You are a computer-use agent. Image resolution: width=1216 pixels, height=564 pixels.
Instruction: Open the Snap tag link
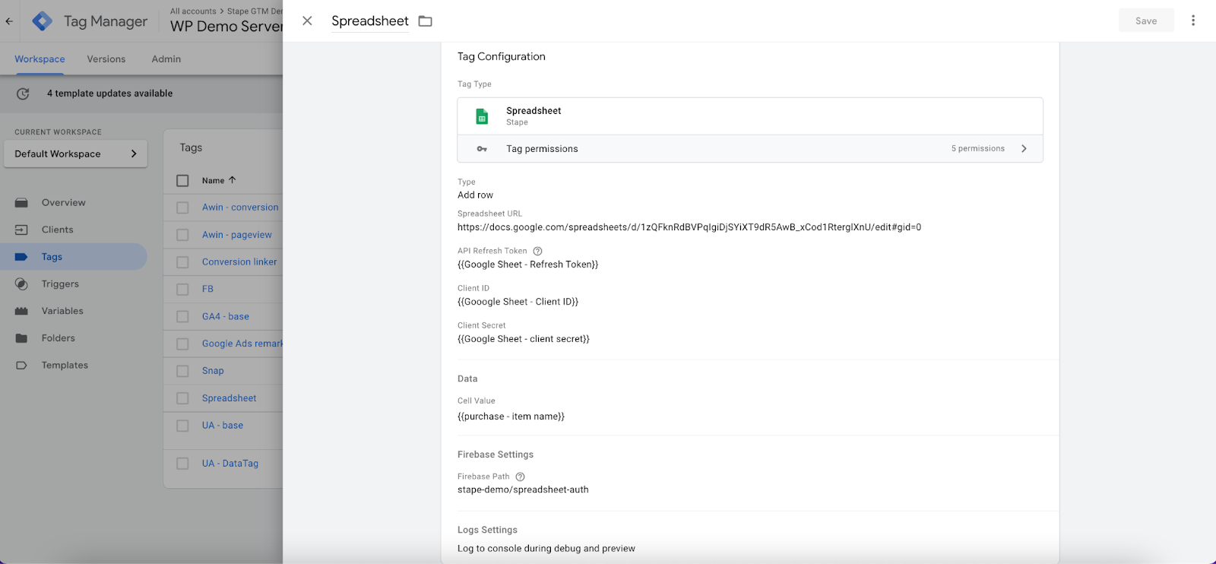coord(213,371)
